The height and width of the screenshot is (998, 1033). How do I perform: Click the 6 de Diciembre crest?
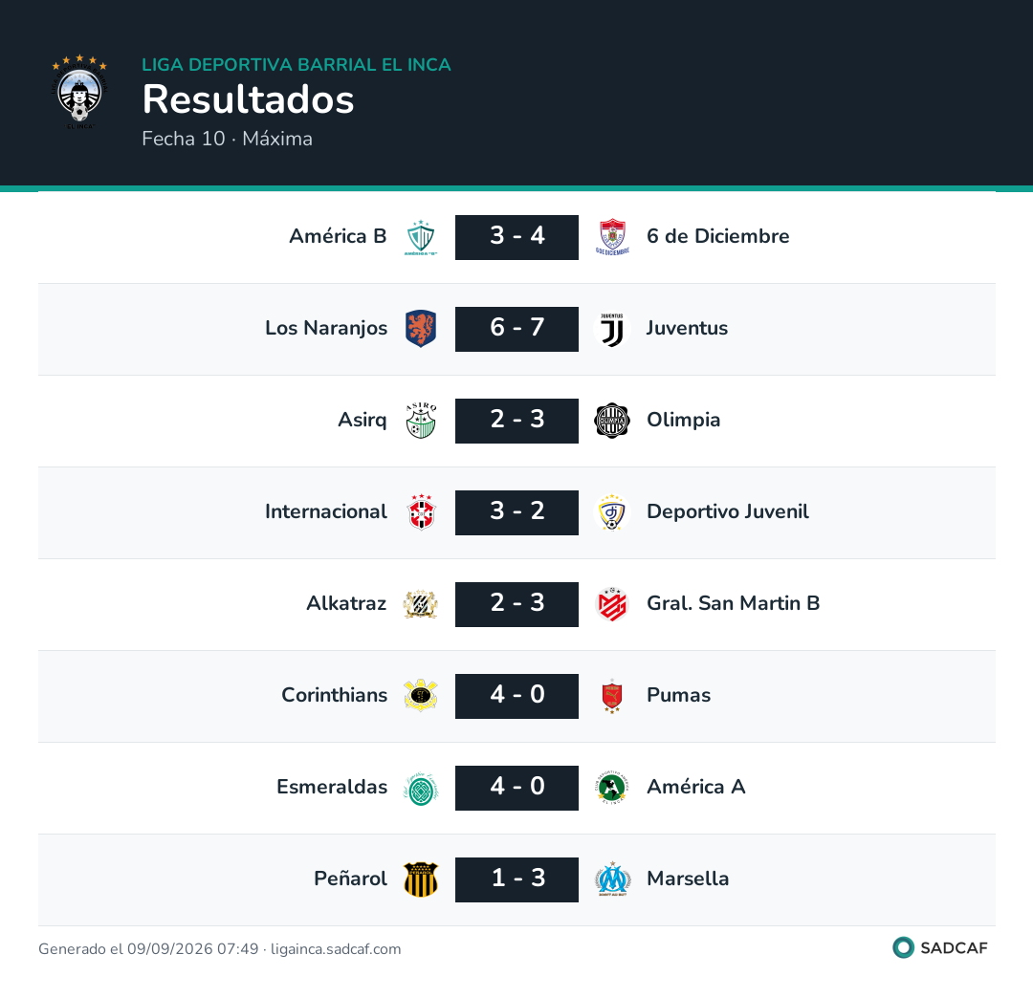[612, 237]
